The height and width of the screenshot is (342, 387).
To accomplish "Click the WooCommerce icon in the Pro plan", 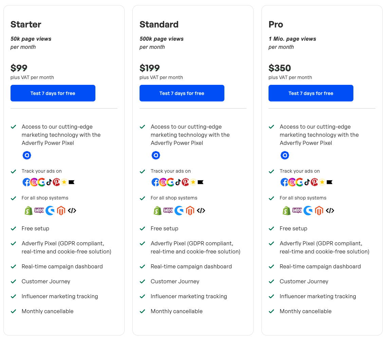I will click(x=297, y=211).
